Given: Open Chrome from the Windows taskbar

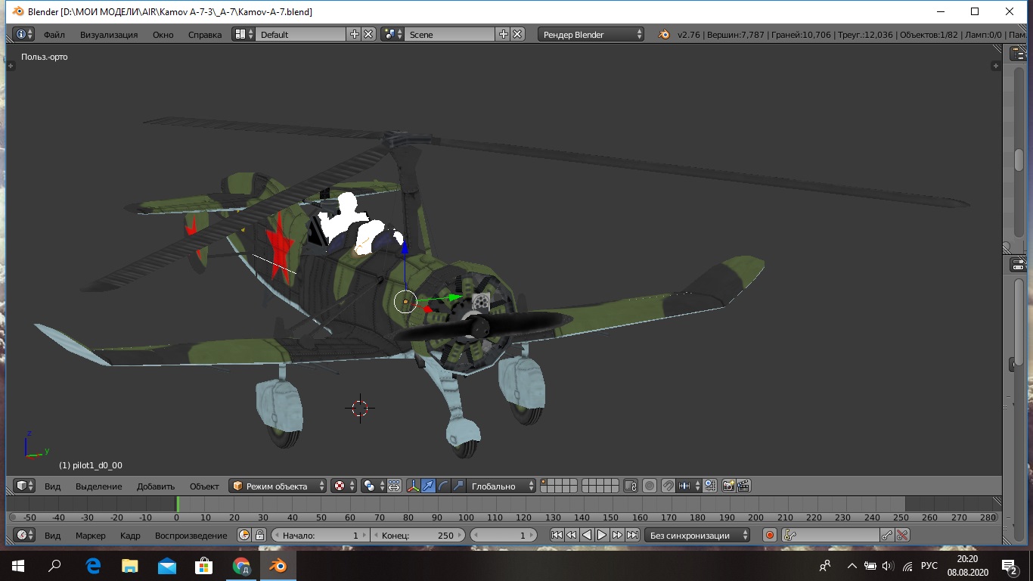Looking at the screenshot, I should [x=241, y=565].
